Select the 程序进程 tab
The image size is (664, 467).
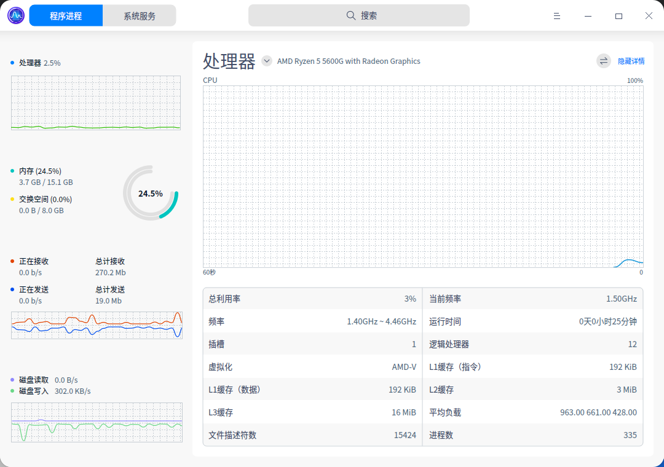click(x=66, y=15)
